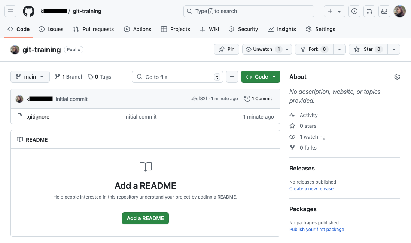
Task: Click the Add a README button
Action: coord(145,218)
